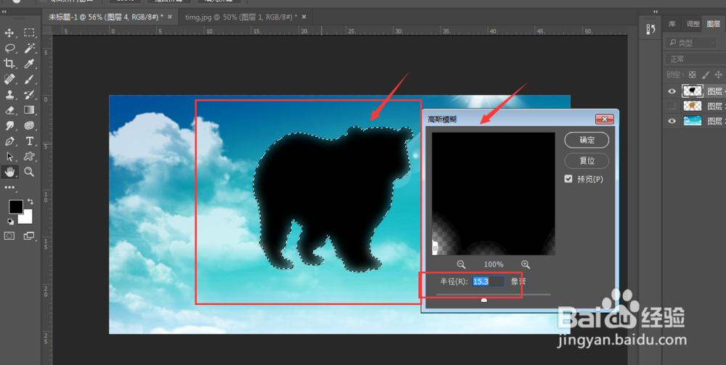726x365 pixels.
Task: Select the Path Selection tool
Action: (x=9, y=156)
